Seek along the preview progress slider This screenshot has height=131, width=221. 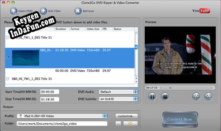186,88
